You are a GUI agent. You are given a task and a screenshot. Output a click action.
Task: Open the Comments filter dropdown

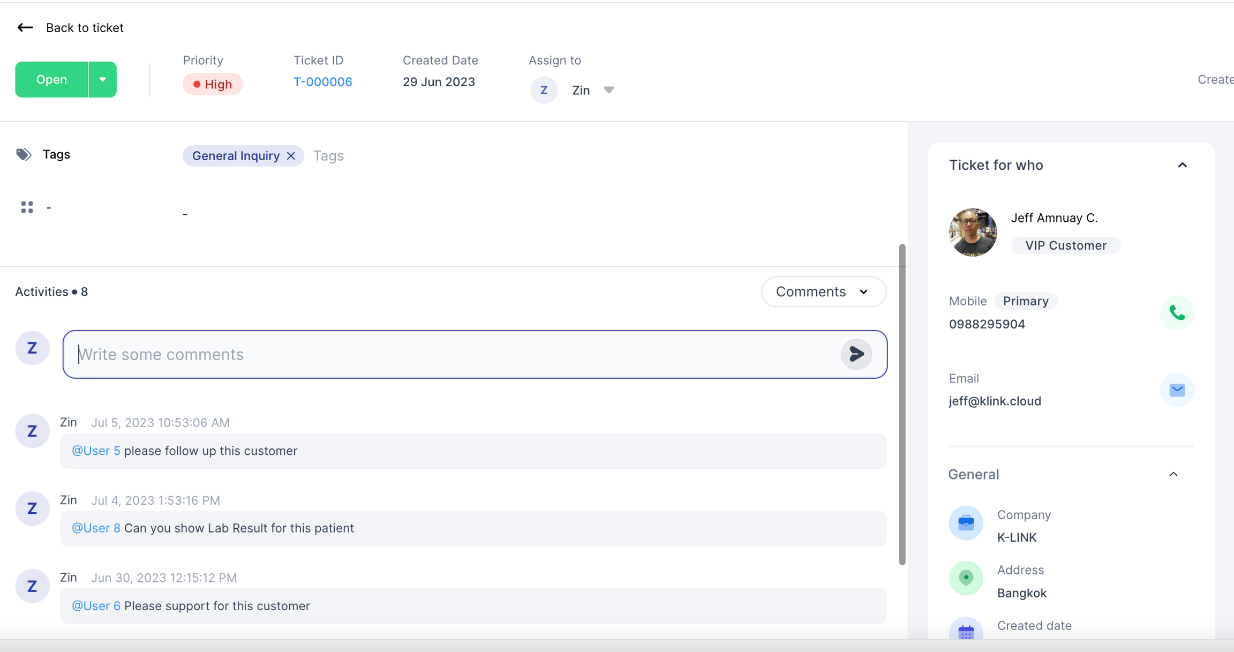(823, 292)
